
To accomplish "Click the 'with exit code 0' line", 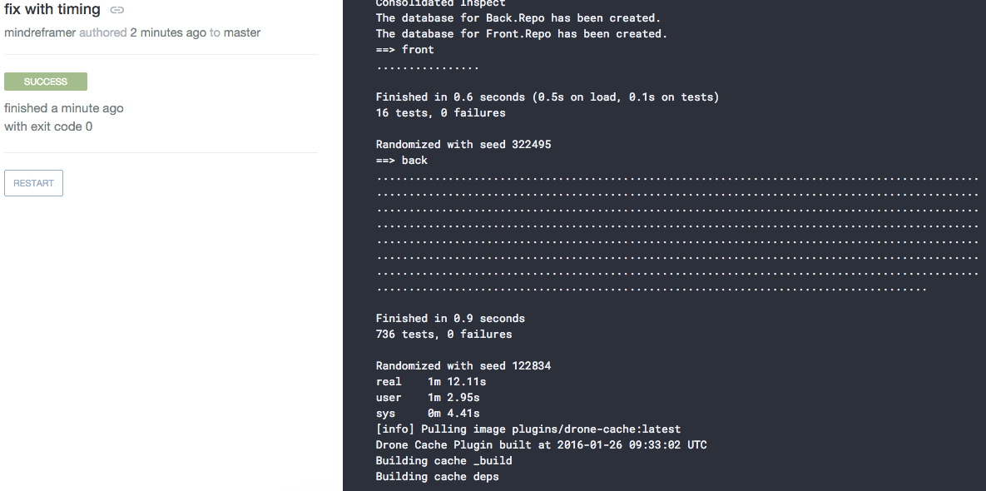I will [48, 126].
